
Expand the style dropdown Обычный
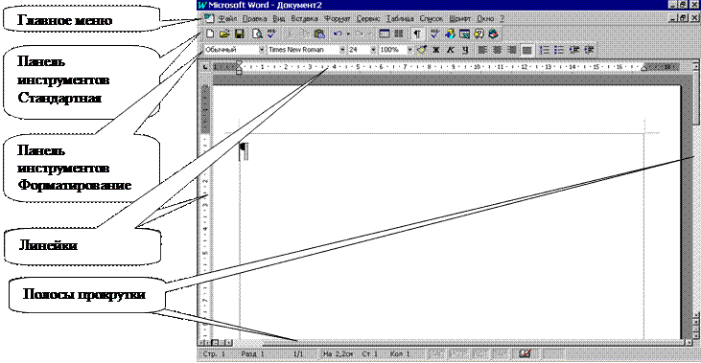pyautogui.click(x=262, y=50)
